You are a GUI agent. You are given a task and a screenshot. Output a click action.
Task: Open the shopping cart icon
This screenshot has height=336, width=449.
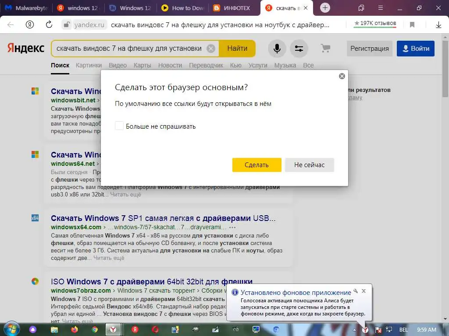325,48
